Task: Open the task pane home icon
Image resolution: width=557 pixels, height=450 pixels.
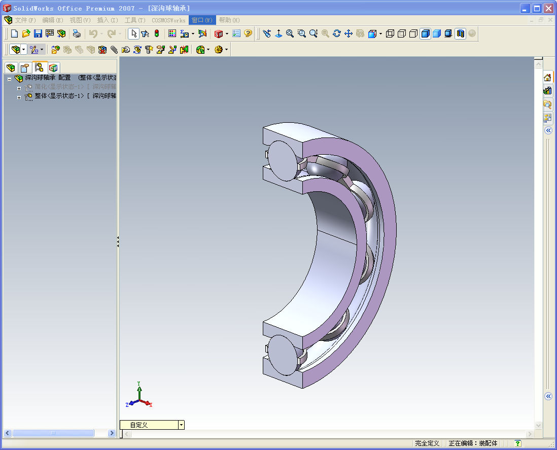Action: click(x=547, y=78)
